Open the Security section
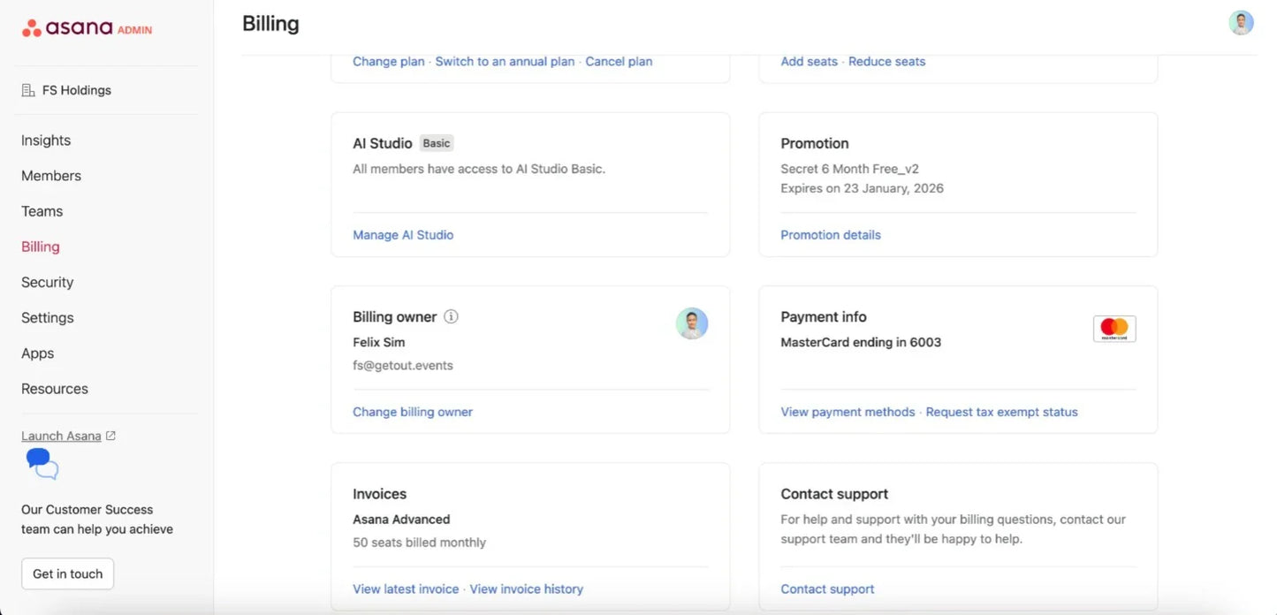This screenshot has width=1277, height=615. (x=47, y=282)
